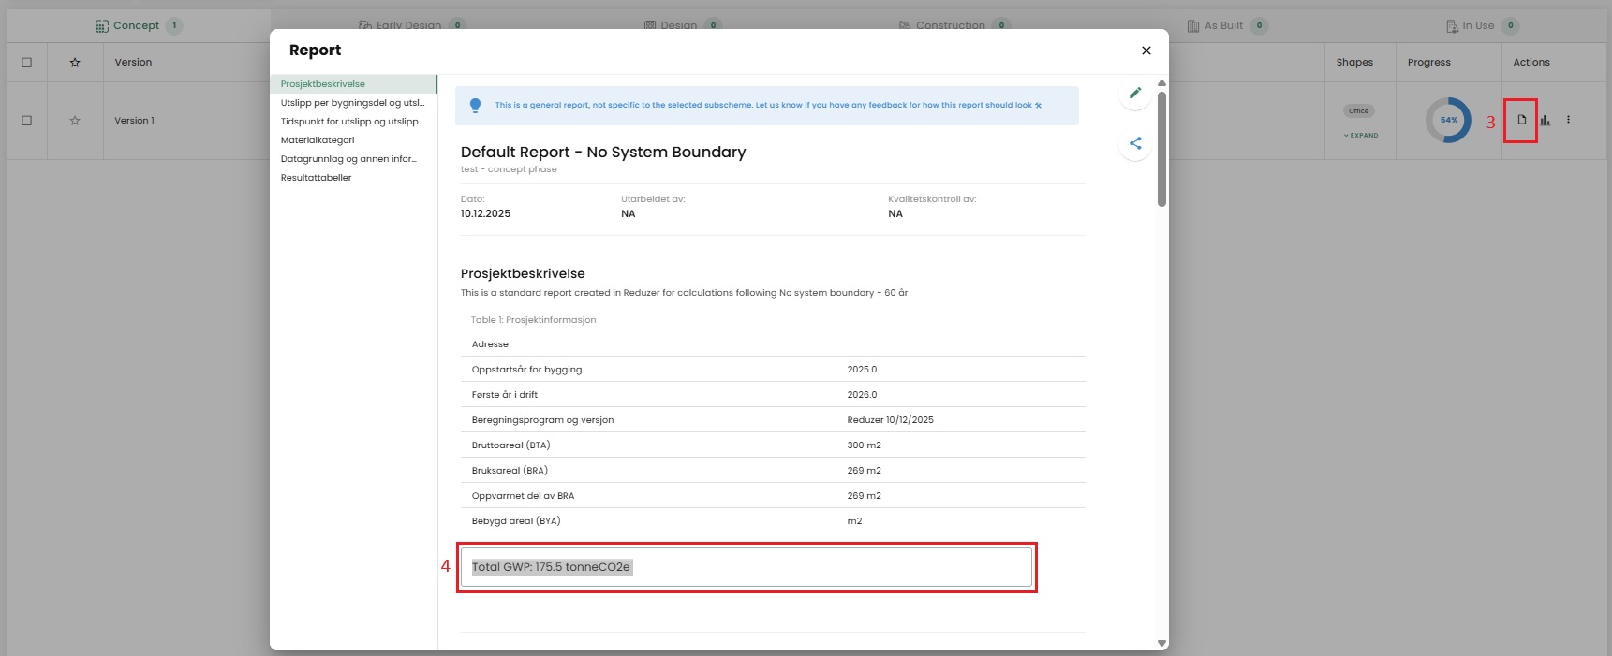Click the pencil edit report icon

click(x=1135, y=93)
